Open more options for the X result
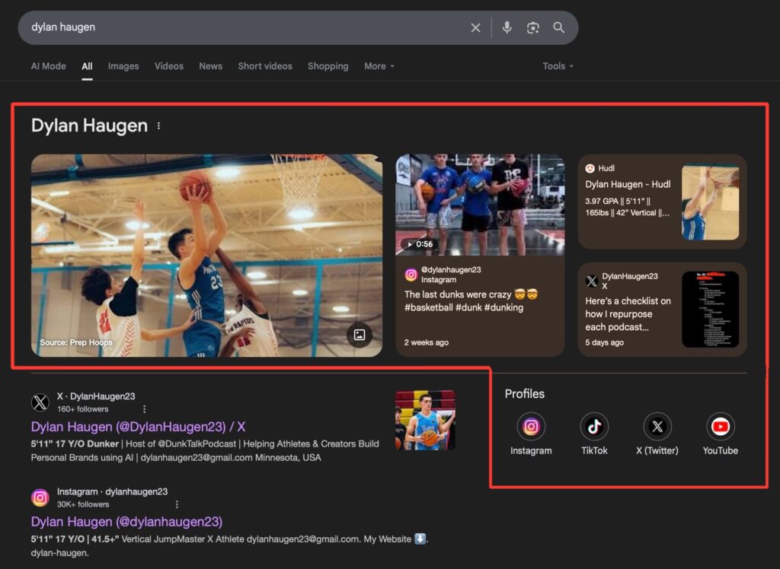Screen dimensions: 780x569 (144, 409)
